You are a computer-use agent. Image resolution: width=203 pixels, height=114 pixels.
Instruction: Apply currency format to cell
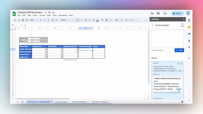[41, 20]
